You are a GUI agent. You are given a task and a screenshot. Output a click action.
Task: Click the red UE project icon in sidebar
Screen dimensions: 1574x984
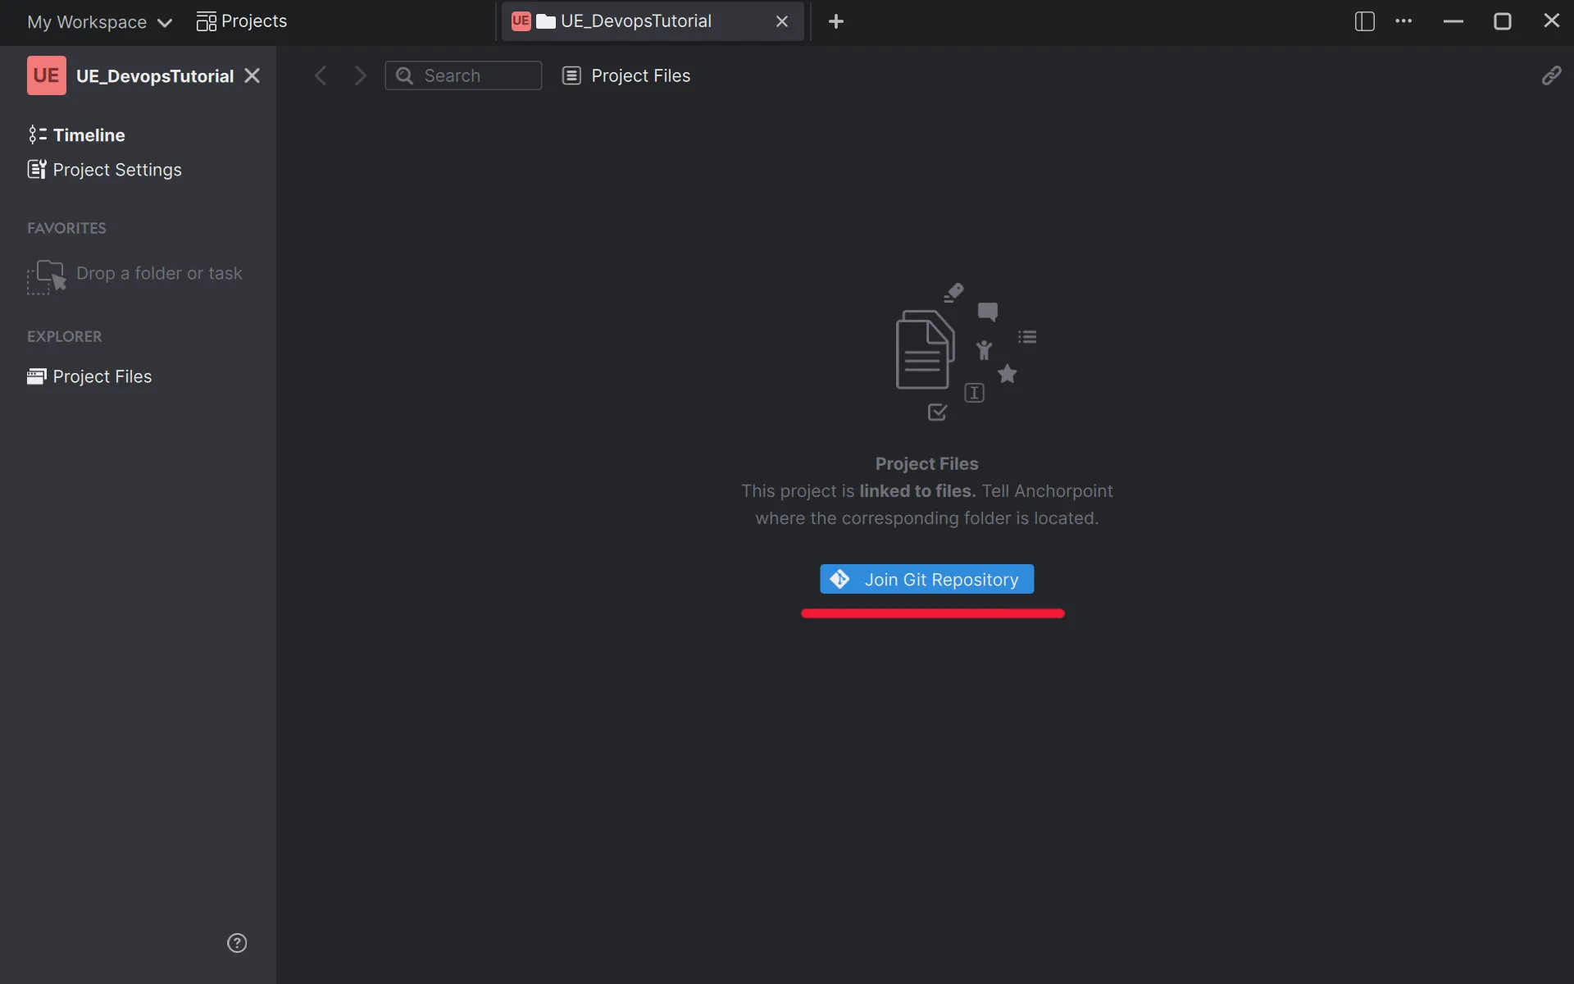point(46,75)
